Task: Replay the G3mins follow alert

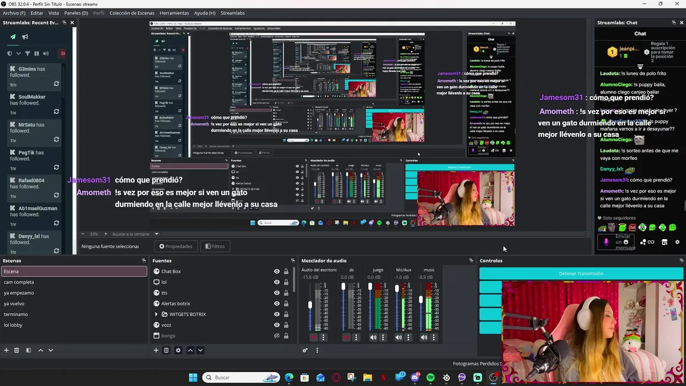Action: 56,84
